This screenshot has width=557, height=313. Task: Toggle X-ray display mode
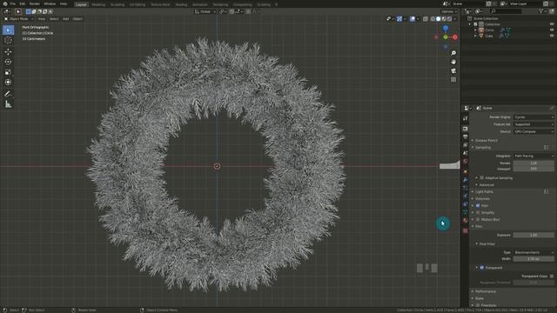click(426, 19)
